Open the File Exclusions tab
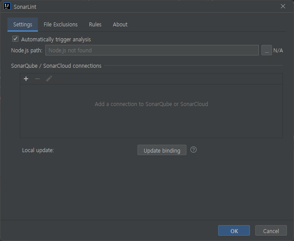 click(60, 25)
